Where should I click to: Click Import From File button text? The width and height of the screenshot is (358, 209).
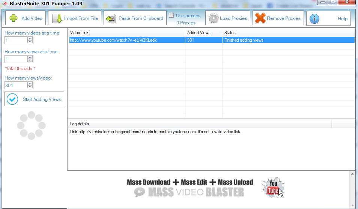81,18
